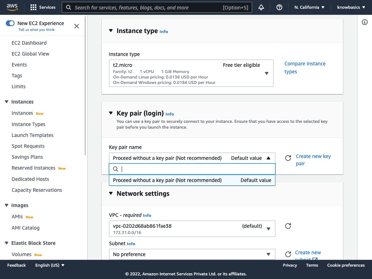Viewport: 372px width, 279px height.
Task: Go to EC2 Dashboard
Action: pos(29,43)
